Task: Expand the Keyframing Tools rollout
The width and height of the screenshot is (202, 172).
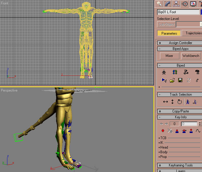Action: pos(179,166)
